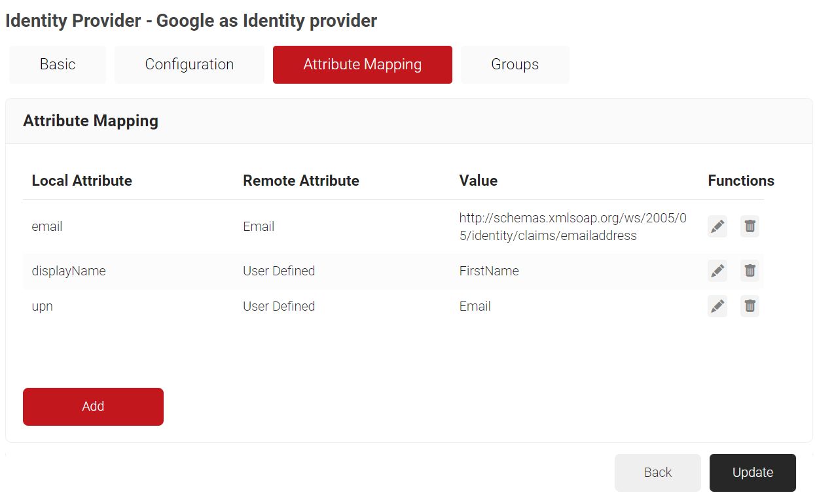Click the Back button
Image resolution: width=815 pixels, height=499 pixels.
[657, 472]
